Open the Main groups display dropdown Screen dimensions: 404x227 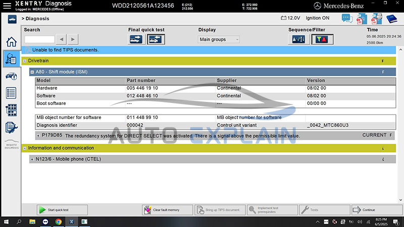tap(219, 39)
